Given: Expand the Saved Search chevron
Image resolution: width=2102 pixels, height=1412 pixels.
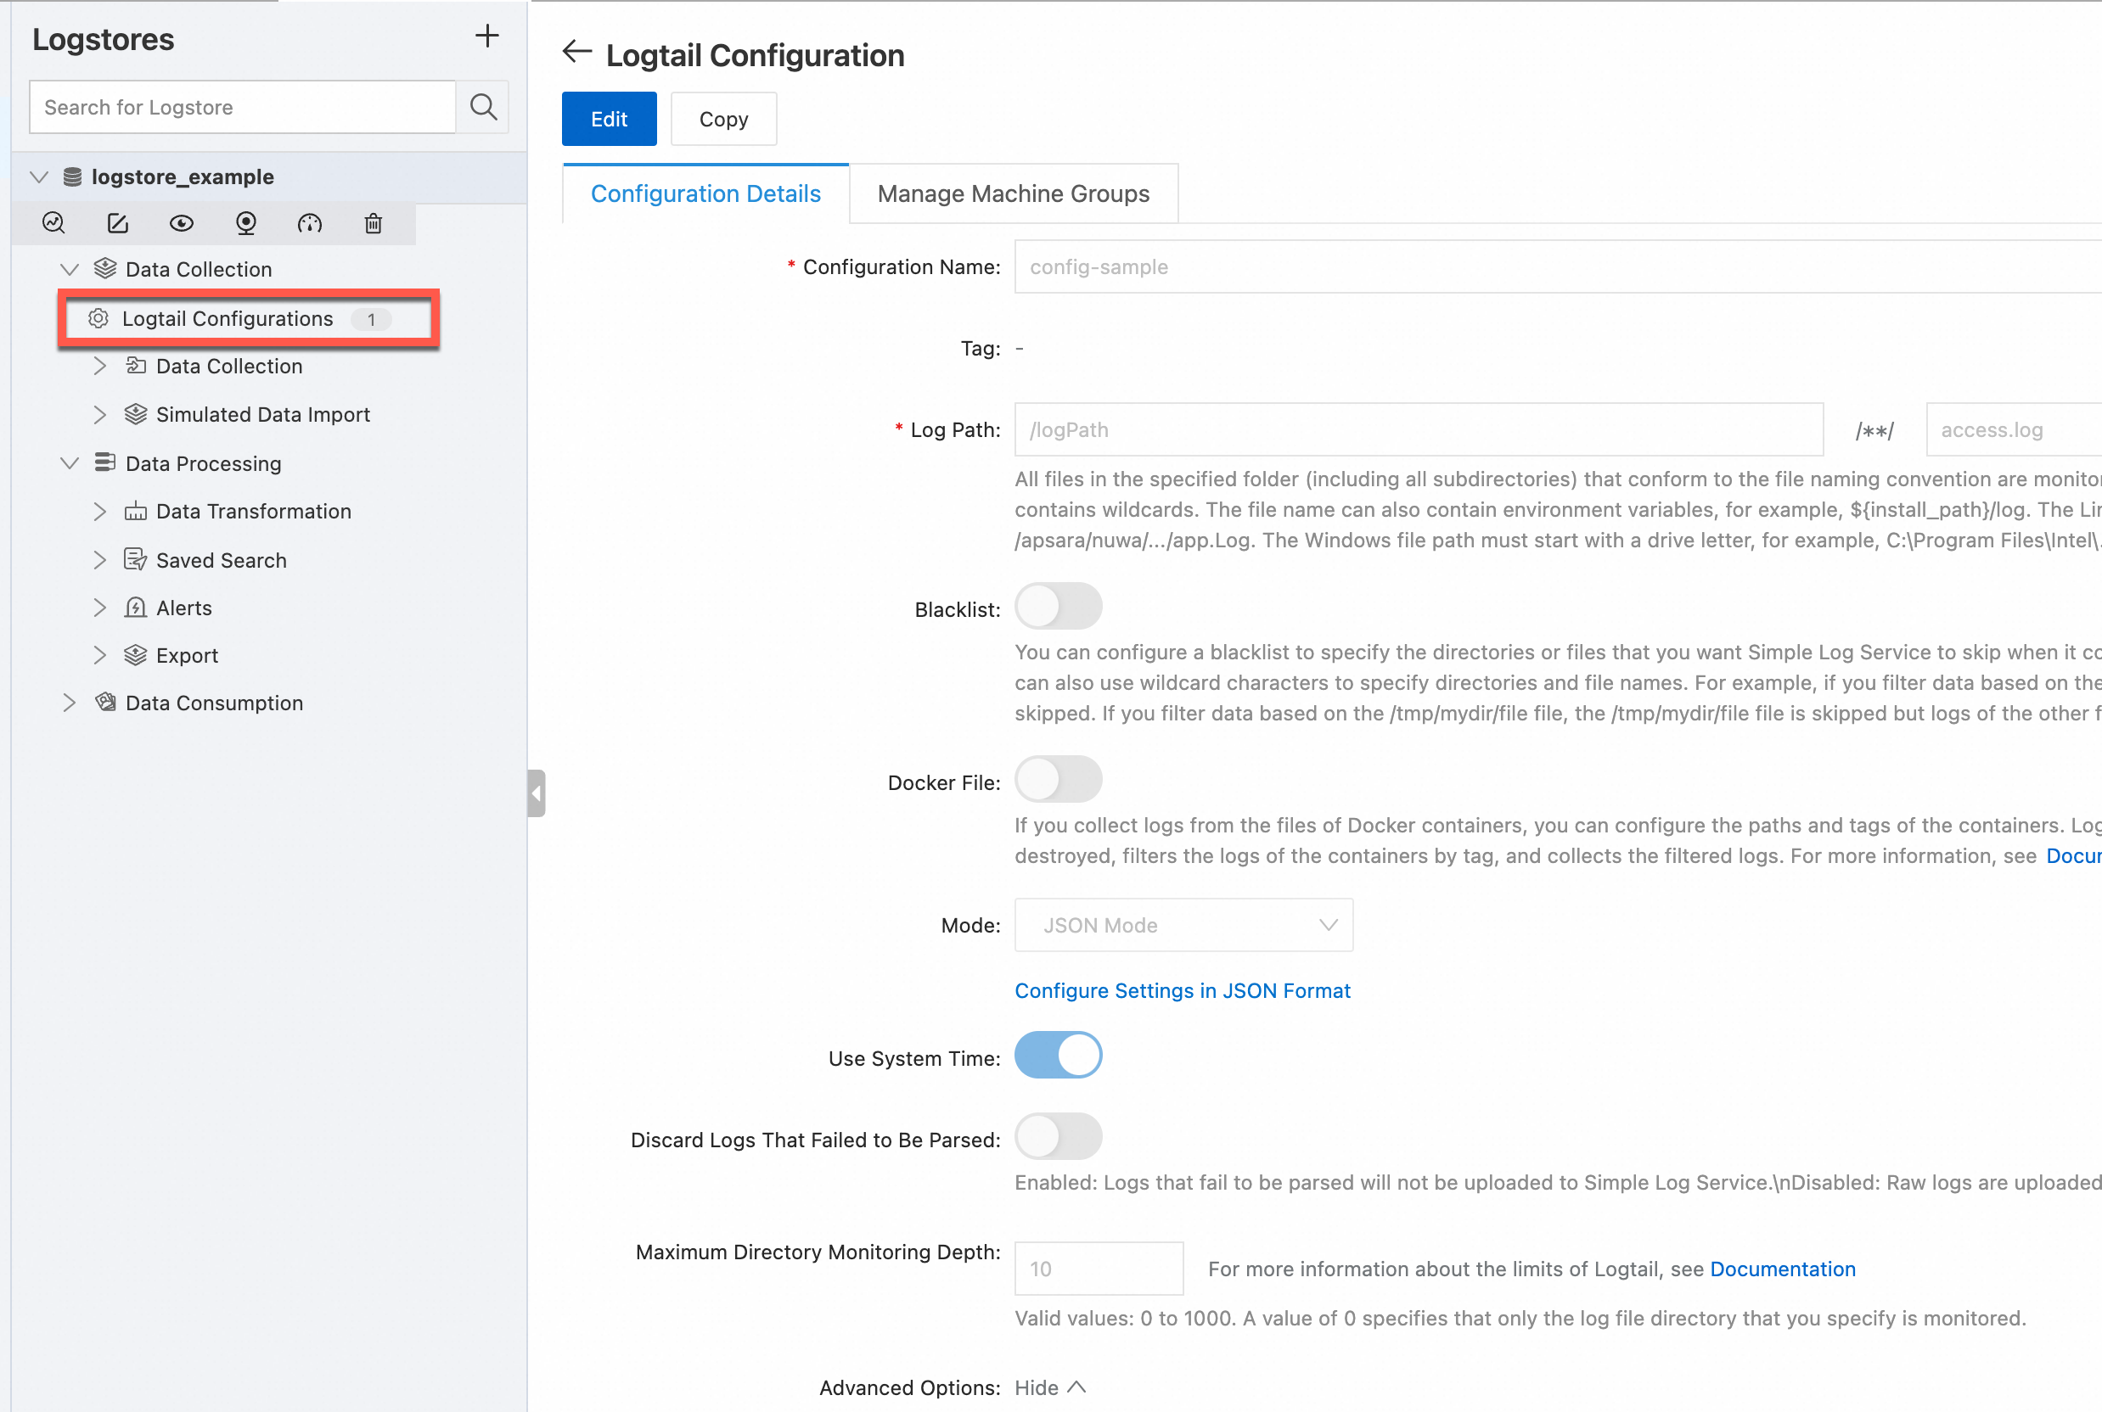Looking at the screenshot, I should coord(100,560).
